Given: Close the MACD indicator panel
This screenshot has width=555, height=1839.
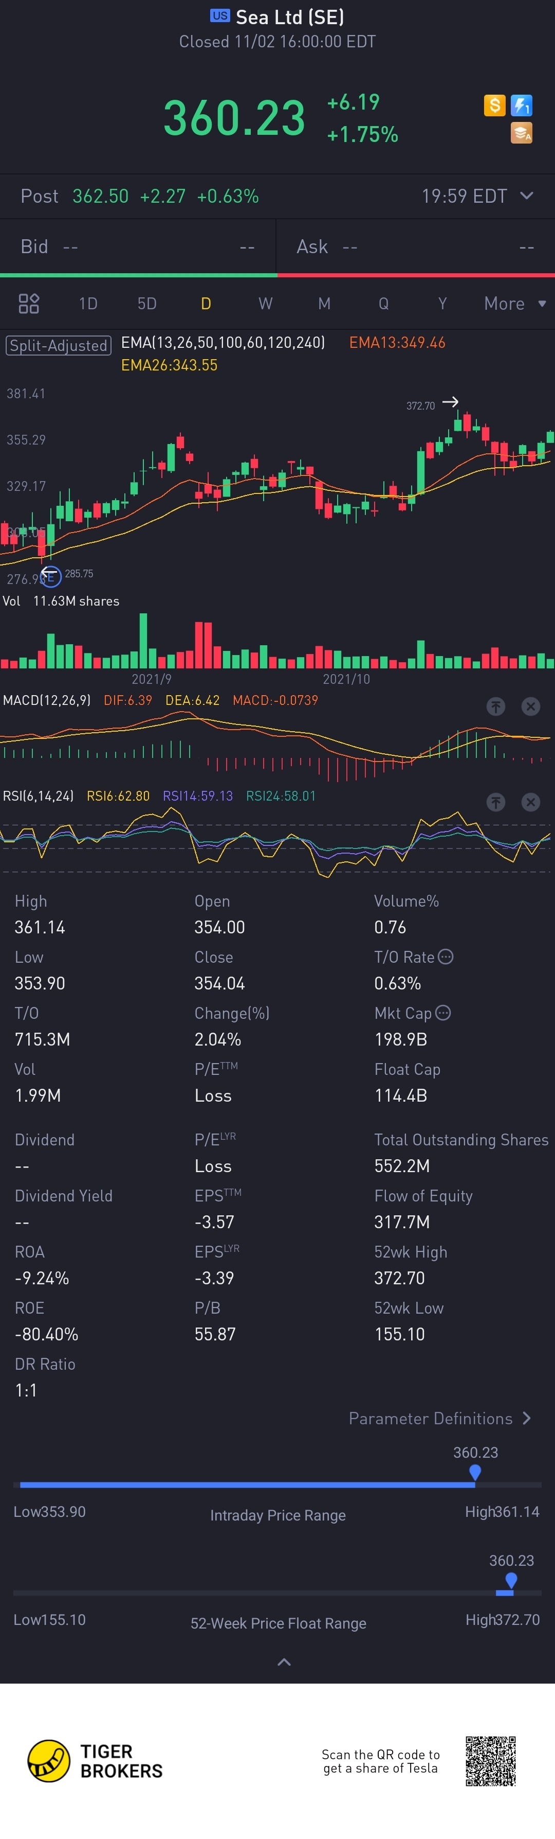Looking at the screenshot, I should [531, 706].
